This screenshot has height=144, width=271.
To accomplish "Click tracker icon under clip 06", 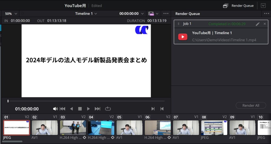I will (x=169, y=138).
